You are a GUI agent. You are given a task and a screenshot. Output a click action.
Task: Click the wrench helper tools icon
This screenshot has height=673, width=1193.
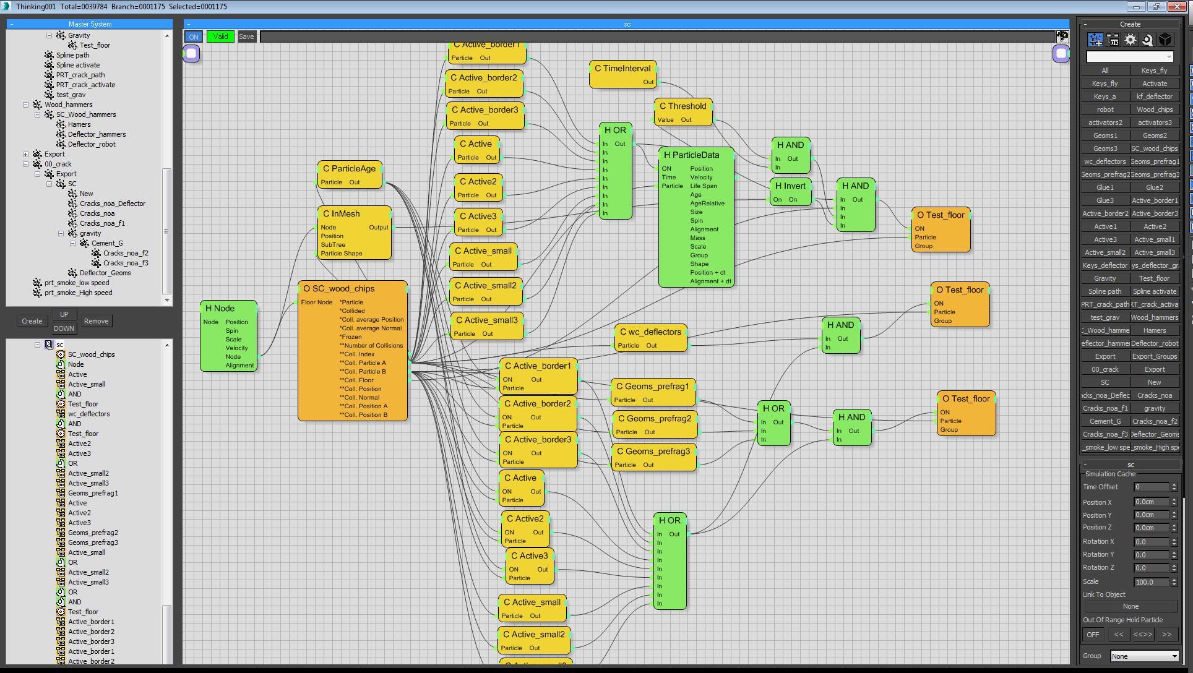click(x=1148, y=40)
